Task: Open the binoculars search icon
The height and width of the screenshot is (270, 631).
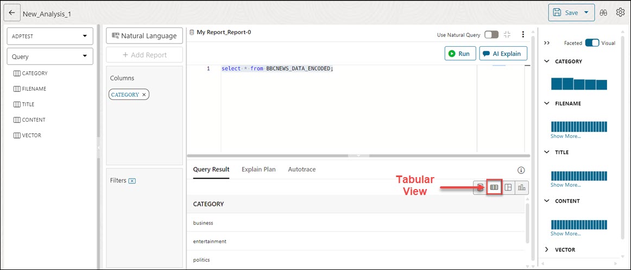Action: pyautogui.click(x=603, y=12)
